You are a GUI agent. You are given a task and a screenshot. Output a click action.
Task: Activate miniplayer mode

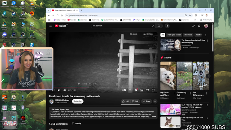coord(141,90)
